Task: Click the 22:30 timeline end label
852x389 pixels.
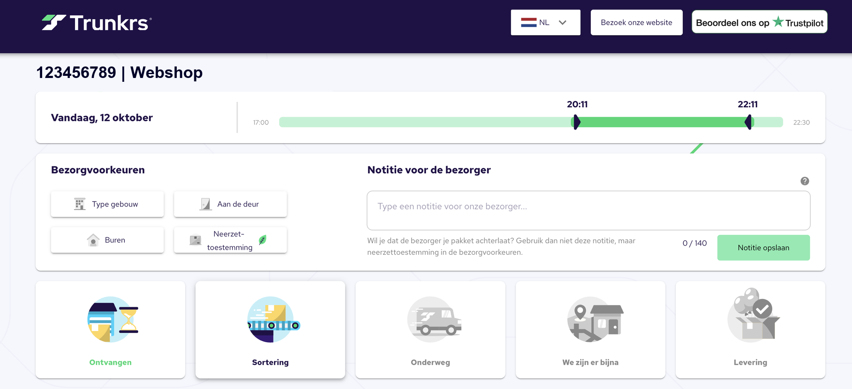Action: [x=801, y=123]
